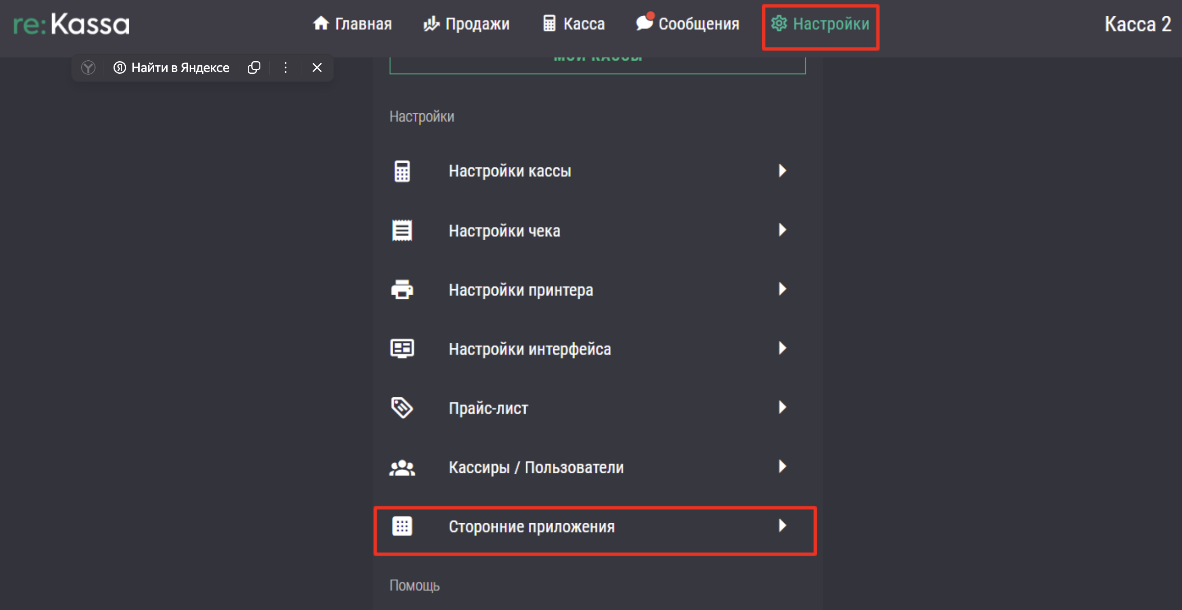Click the re:Kassa logo

click(72, 24)
